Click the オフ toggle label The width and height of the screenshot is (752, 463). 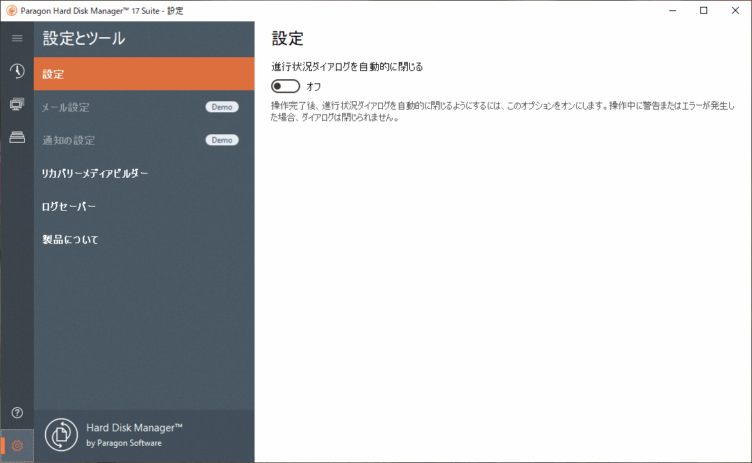[x=313, y=86]
